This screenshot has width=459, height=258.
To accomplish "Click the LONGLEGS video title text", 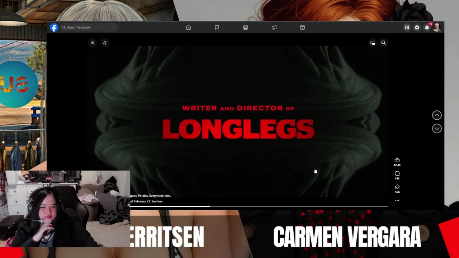I will click(238, 129).
